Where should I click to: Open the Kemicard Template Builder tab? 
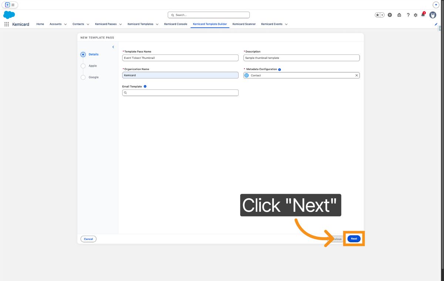point(210,24)
